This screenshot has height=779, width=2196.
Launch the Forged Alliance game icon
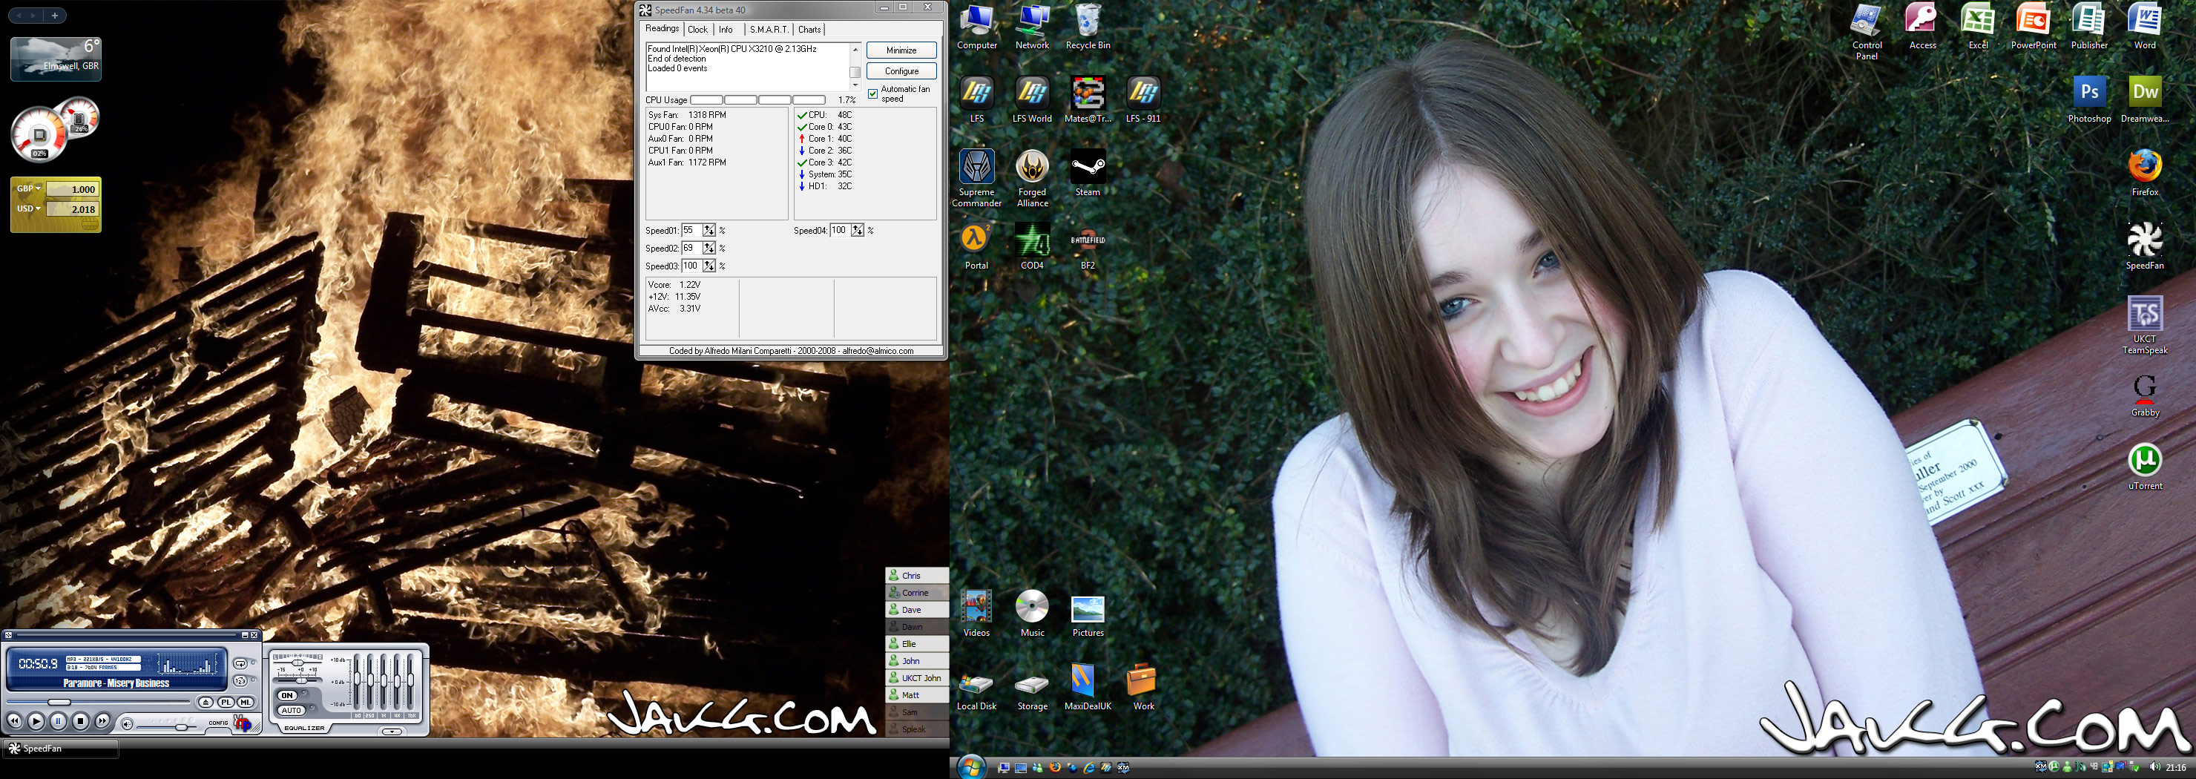click(x=1031, y=178)
